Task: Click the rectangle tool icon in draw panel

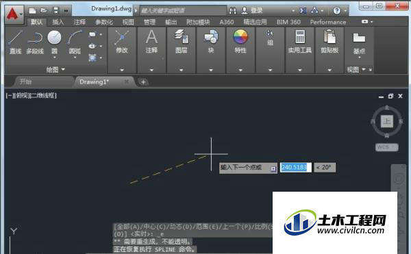Action: pos(92,34)
